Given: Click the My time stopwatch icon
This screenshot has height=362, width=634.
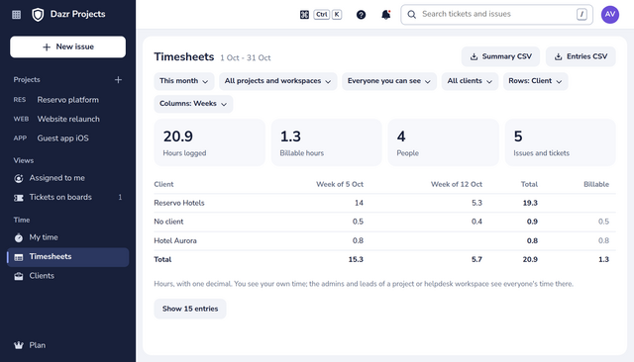Looking at the screenshot, I should tap(19, 237).
